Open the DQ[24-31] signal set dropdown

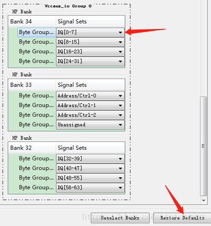(x=90, y=61)
